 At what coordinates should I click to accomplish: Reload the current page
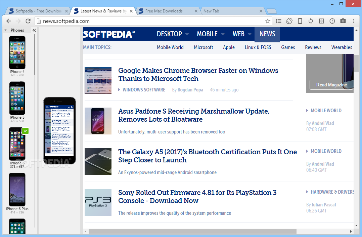[x=28, y=21]
